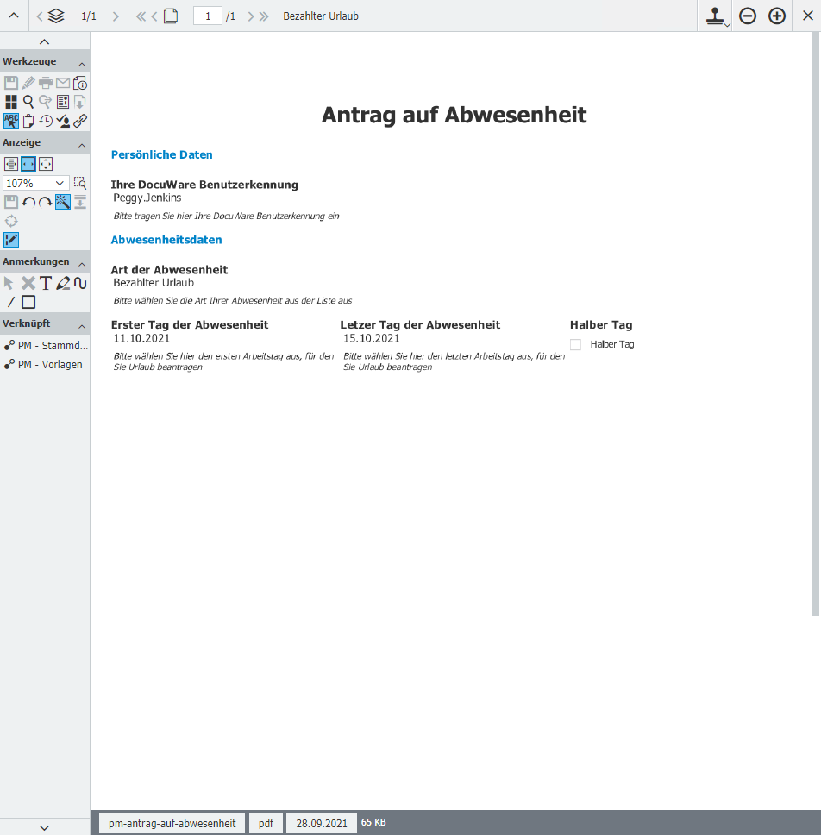The width and height of the screenshot is (821, 835).
Task: Click the 'Bezahlter Urlaub' absence type value
Action: point(154,283)
